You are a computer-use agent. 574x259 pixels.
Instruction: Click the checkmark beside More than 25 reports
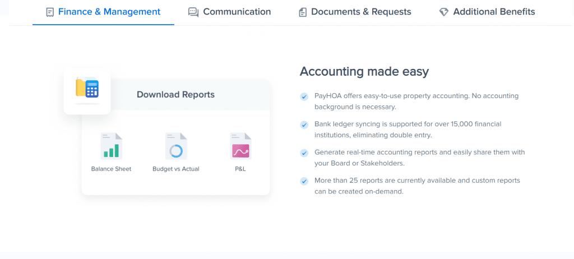tap(304, 181)
